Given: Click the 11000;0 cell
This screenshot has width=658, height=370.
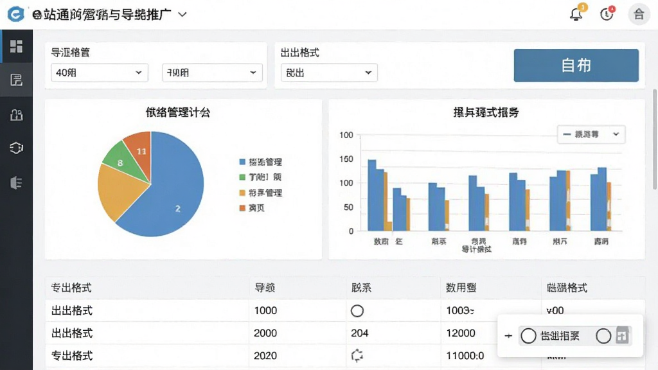Looking at the screenshot, I should coord(465,356).
